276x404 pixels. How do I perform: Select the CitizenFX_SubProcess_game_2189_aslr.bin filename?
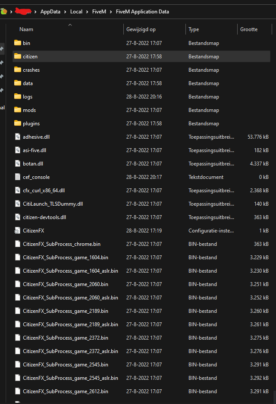70,324
